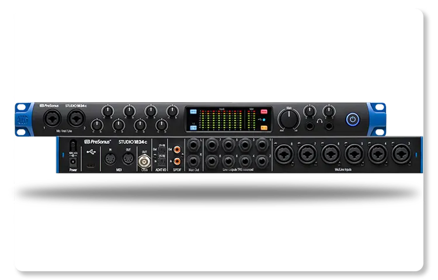Click the left headphone jack under knob 1
438x280 pixels.
(x=310, y=126)
